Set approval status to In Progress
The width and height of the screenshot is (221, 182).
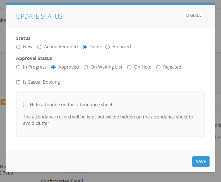(x=18, y=67)
